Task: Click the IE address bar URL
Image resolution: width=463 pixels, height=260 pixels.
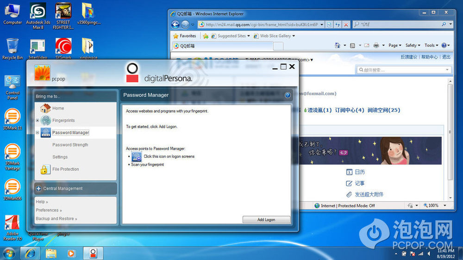Action: coord(262,25)
